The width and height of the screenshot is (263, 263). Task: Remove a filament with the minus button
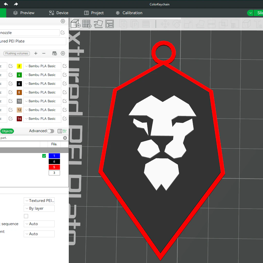pos(44,53)
